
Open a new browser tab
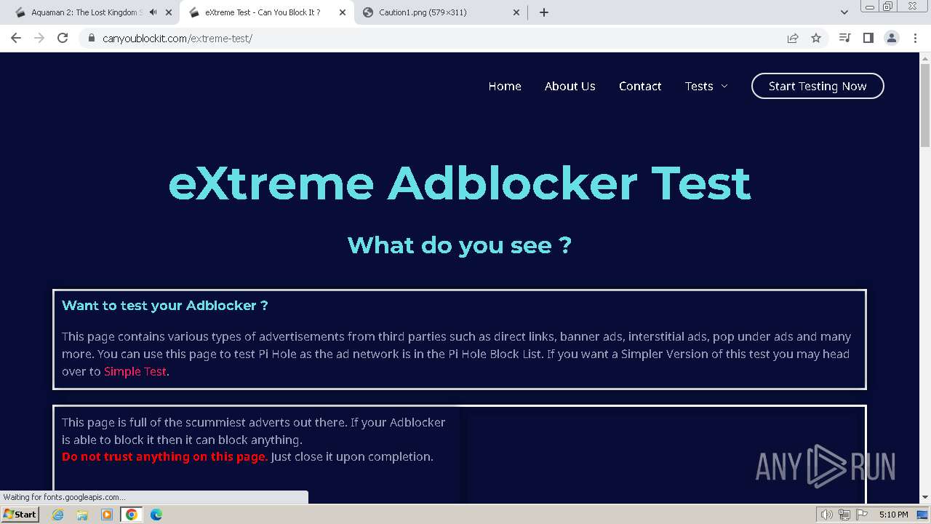tap(543, 12)
